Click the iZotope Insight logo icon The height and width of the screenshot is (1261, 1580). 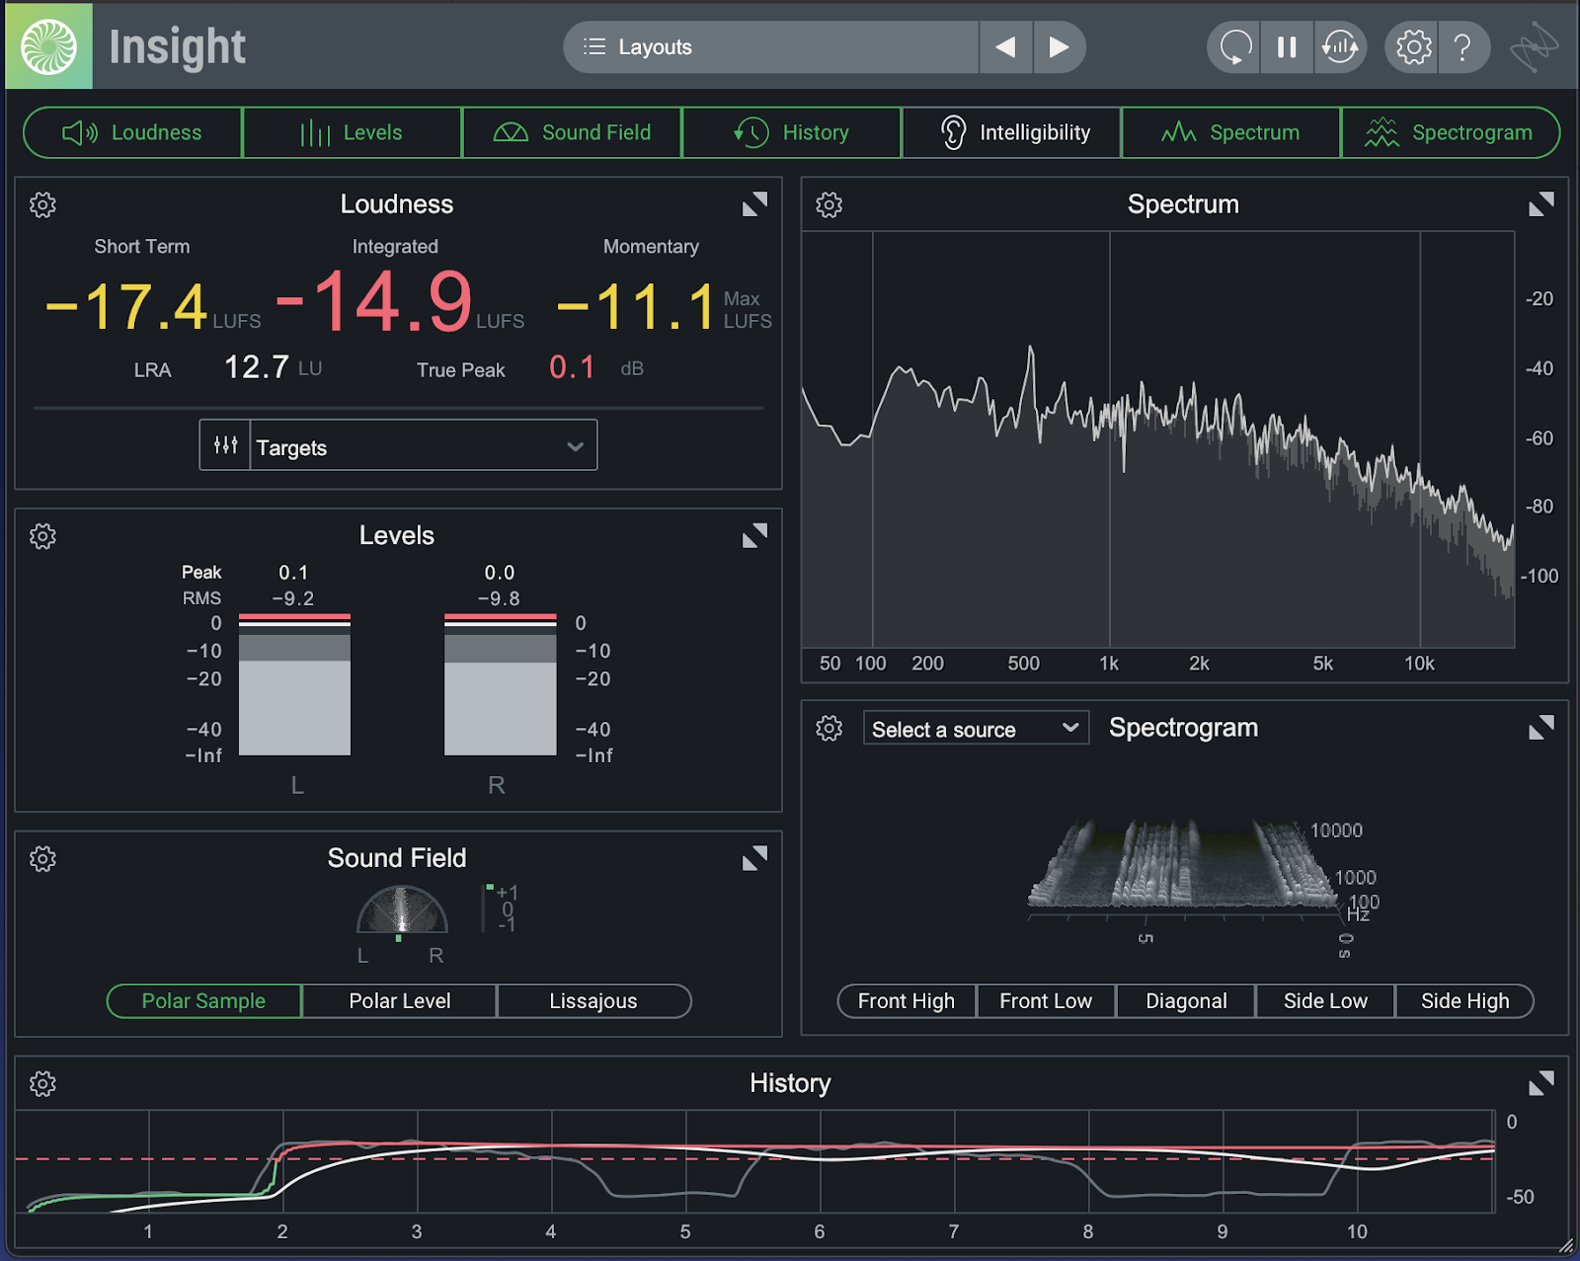coord(49,46)
